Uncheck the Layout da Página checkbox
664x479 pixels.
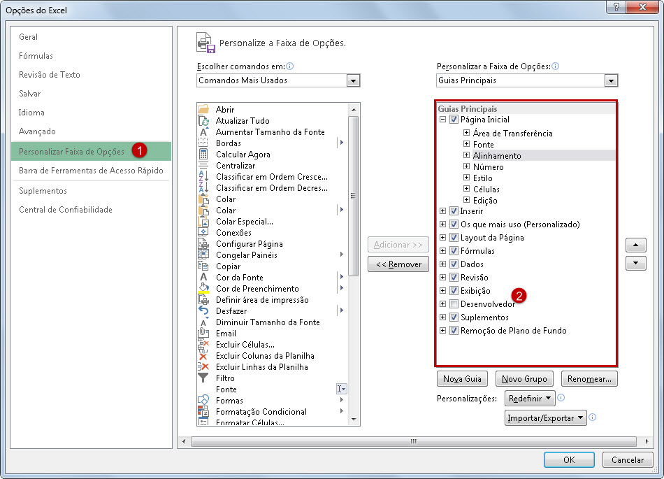(x=454, y=238)
